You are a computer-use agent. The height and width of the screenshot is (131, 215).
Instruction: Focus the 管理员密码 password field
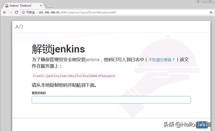tap(111, 100)
